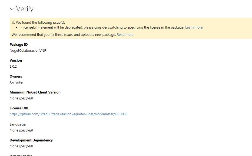The width and height of the screenshot is (252, 156).
Task: Click the 'We recommend that you fix' sentence
Action: 64,34
